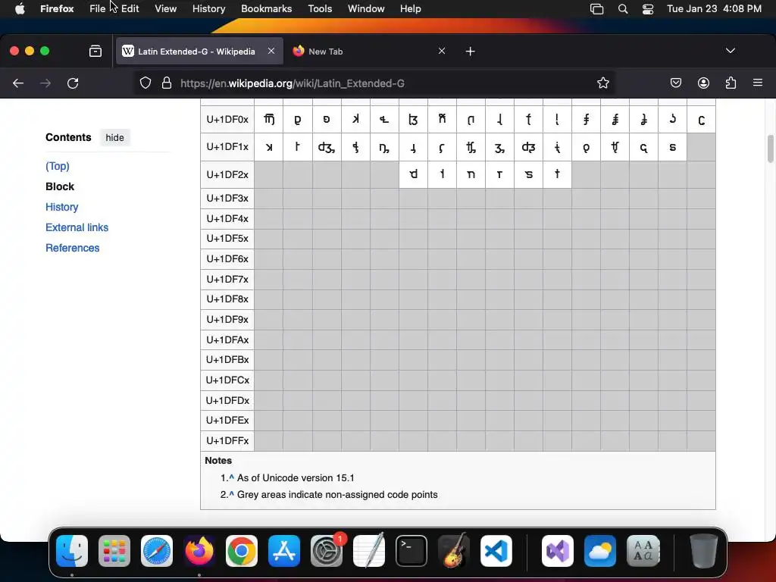Open TextEdit from the Dock
Screen dimensions: 776x582
(x=369, y=551)
